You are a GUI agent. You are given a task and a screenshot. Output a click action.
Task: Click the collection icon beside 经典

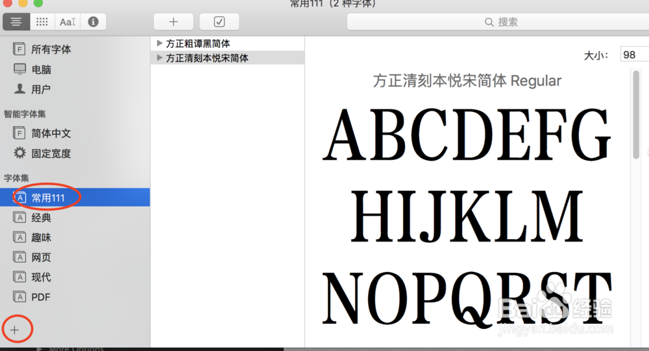[x=19, y=217]
